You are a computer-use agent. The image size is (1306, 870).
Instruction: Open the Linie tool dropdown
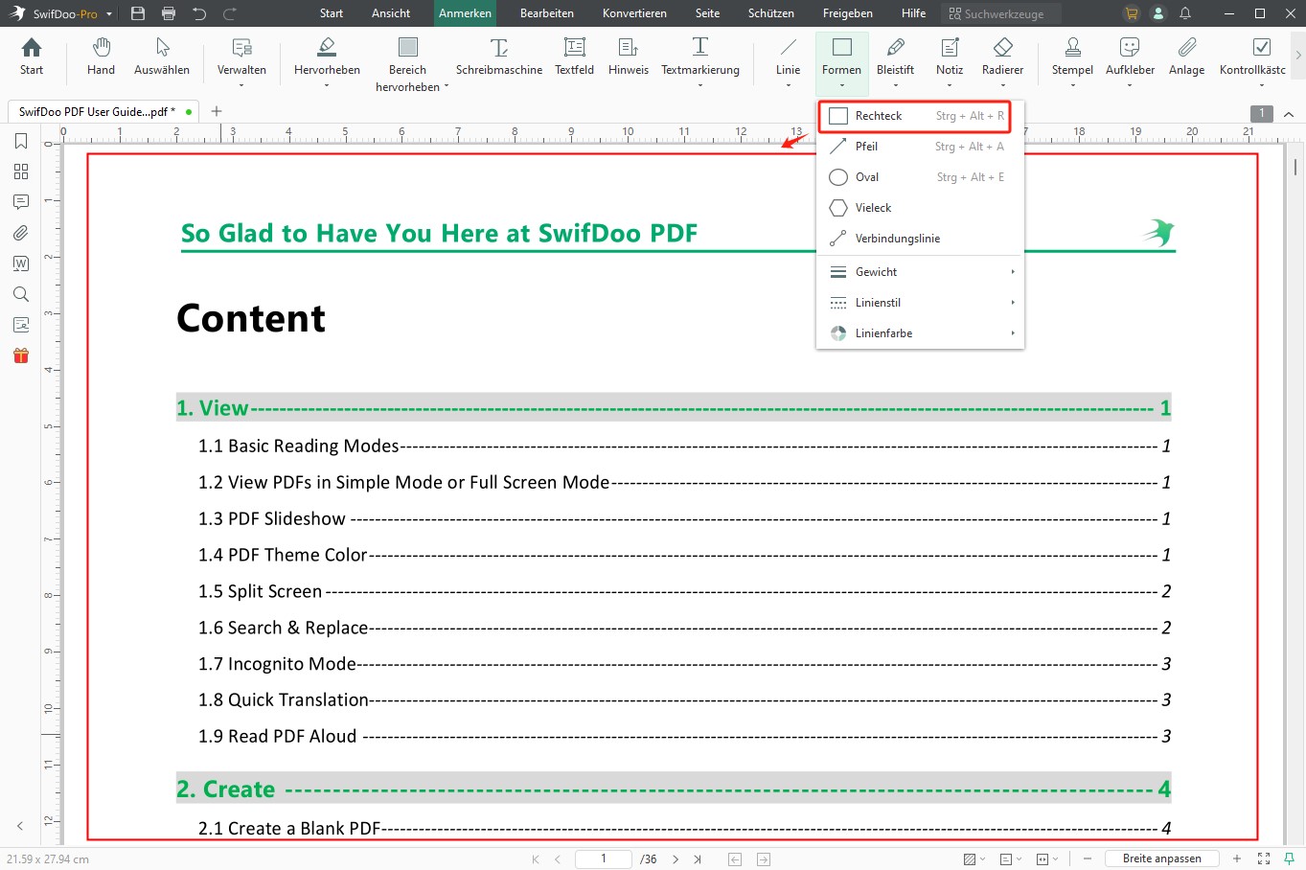point(788,86)
